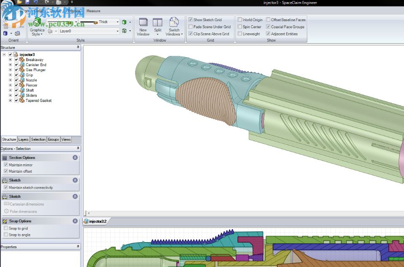Click the Graphics Style icon

(37, 22)
